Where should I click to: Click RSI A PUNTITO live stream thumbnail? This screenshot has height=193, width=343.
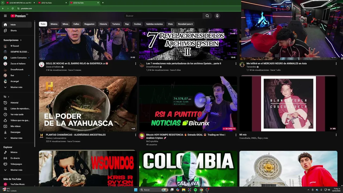pos(188,104)
